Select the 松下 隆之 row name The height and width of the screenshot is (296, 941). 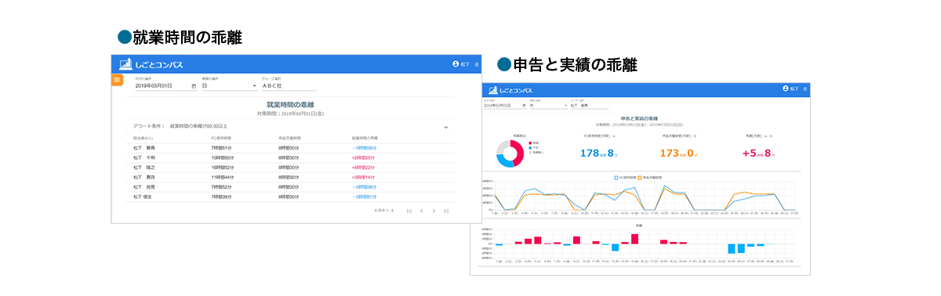[x=144, y=168]
